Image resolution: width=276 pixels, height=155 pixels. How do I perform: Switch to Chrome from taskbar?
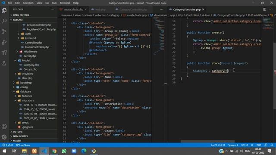click(x=54, y=151)
